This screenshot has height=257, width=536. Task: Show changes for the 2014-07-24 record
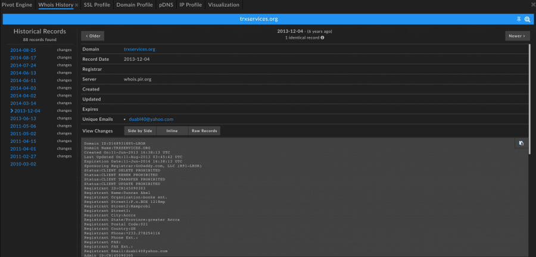pyautogui.click(x=64, y=65)
